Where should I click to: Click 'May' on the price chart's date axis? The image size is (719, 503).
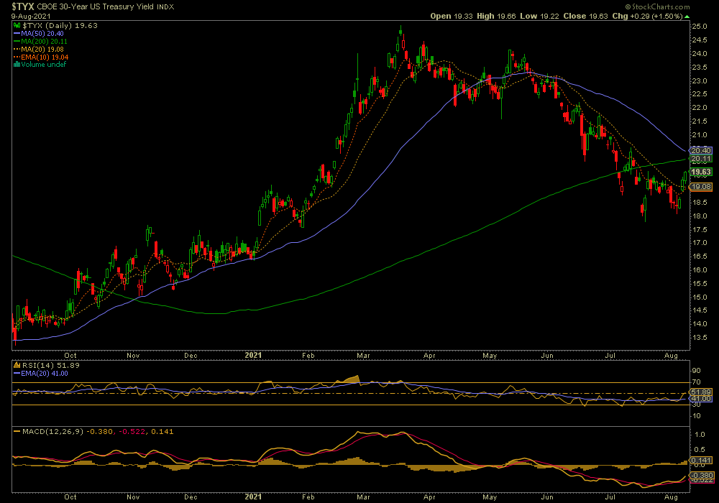[490, 356]
